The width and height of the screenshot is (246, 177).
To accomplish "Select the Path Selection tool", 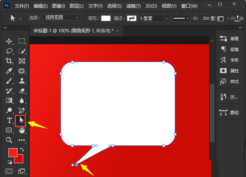I will coord(21,121).
